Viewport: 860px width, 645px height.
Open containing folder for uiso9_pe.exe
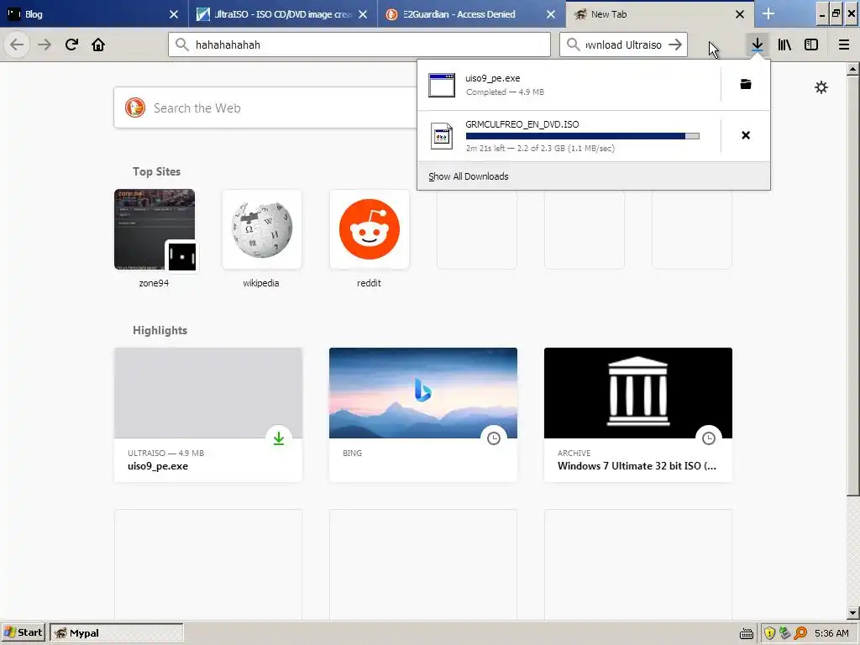746,85
